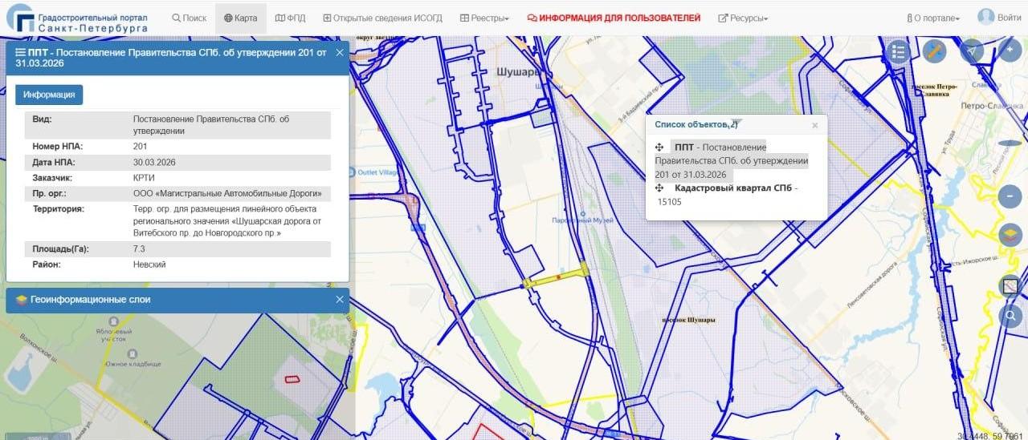The width and height of the screenshot is (1028, 440).
Task: Click the geolocation arrow button
Action: pos(972,52)
